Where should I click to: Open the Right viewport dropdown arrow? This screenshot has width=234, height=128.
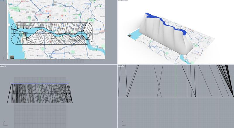click(123, 66)
